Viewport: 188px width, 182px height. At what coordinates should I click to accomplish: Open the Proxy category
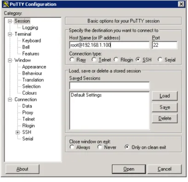[28, 112]
